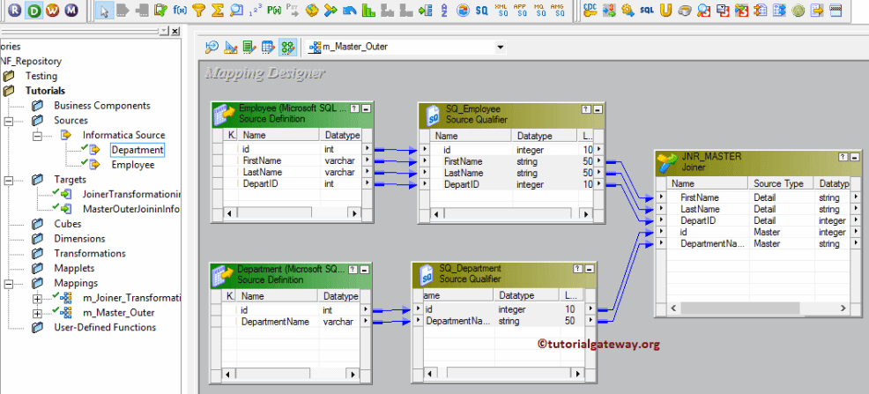Add blue SQ Source Qualifier transformation
This screenshot has height=394, width=869.
pos(481,10)
